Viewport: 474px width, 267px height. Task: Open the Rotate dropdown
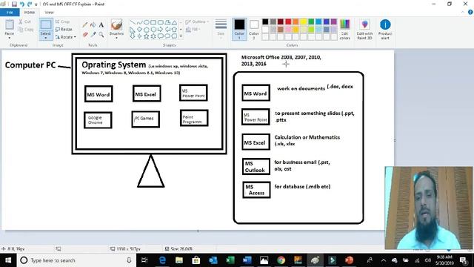pyautogui.click(x=66, y=37)
